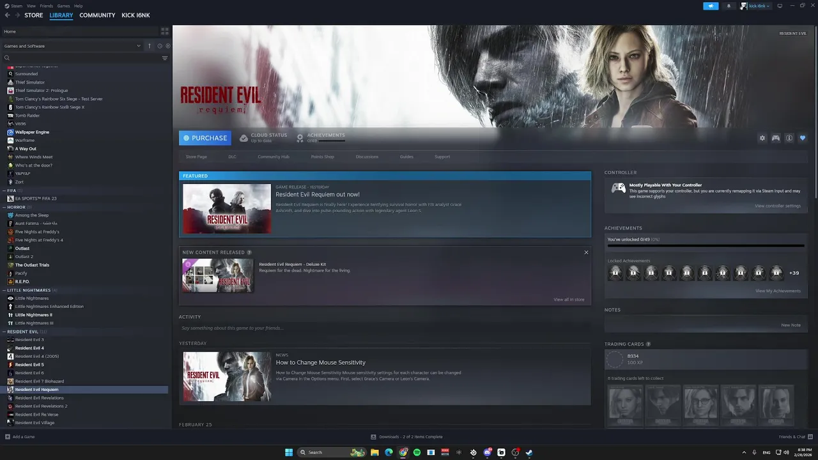
Task: Open Points Shop link
Action: (323, 157)
